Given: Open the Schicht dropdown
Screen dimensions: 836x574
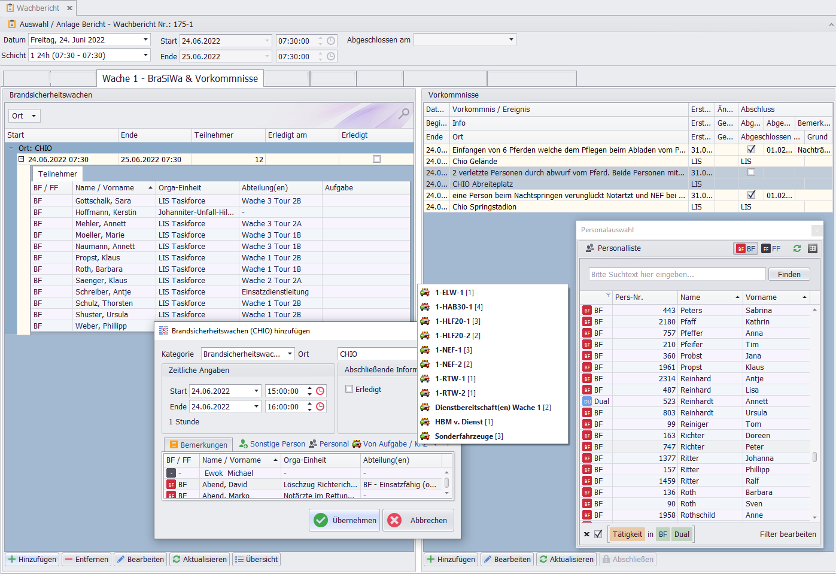Looking at the screenshot, I should tap(145, 55).
